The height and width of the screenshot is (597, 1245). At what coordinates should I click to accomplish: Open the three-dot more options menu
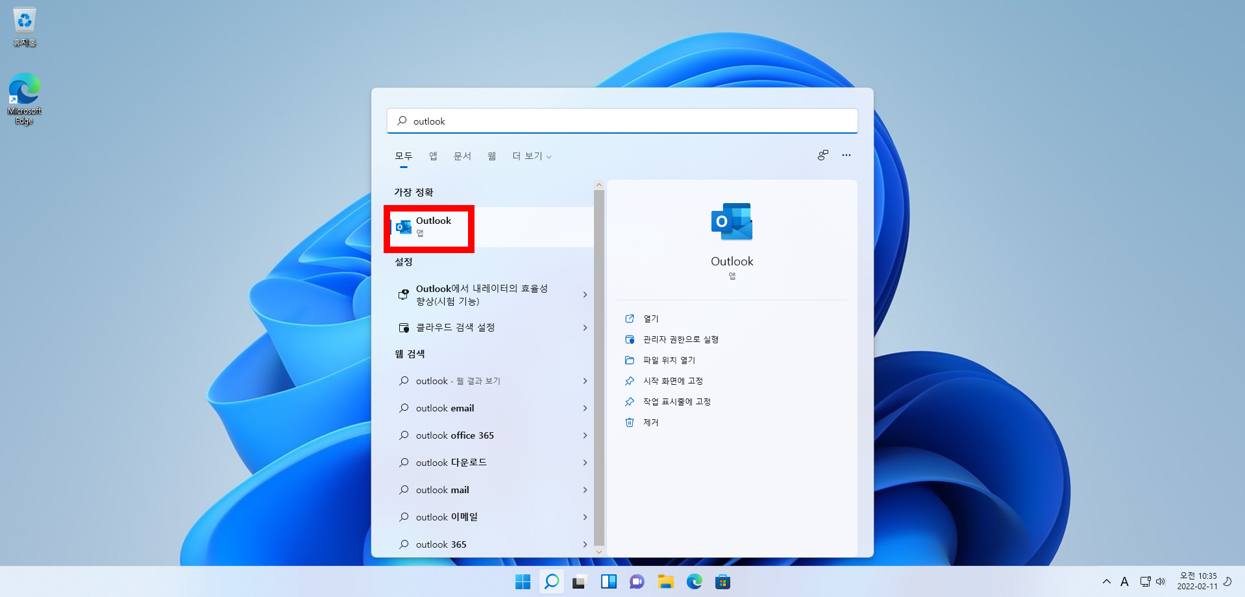point(846,155)
